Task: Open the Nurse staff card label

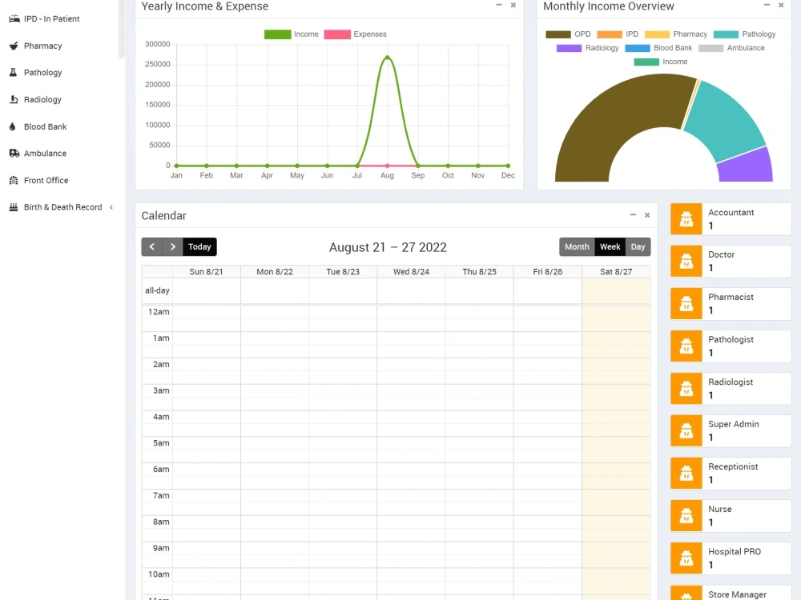Action: (x=720, y=509)
